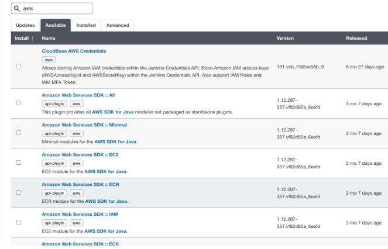Mark the SDK ECR plugin checkbox

pos(19,192)
